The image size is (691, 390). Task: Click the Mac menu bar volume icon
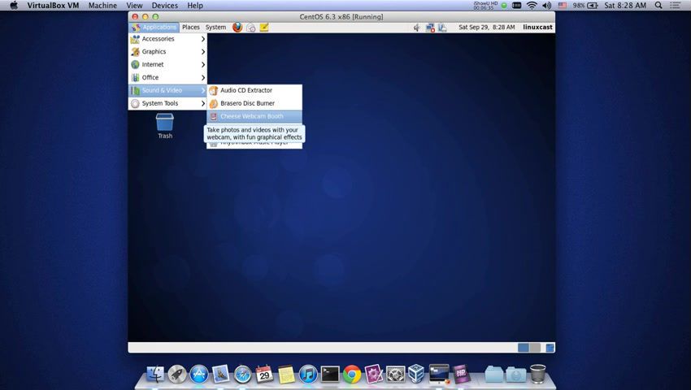tap(547, 6)
